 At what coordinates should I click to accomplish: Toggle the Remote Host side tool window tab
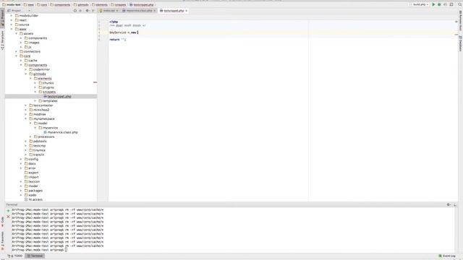pos(460,21)
